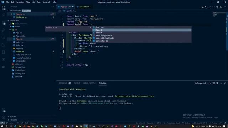Image resolution: width=228 pixels, height=128 pixels.
Task: Click Prettier in the status bar
Action: [213, 123]
